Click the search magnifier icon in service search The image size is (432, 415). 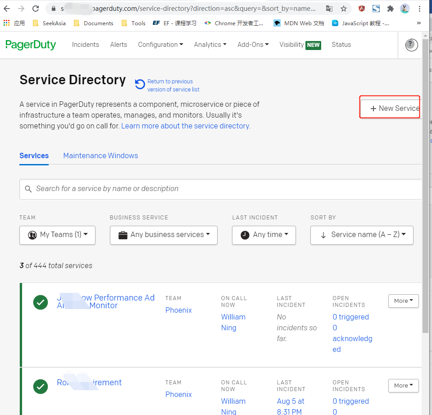point(28,189)
